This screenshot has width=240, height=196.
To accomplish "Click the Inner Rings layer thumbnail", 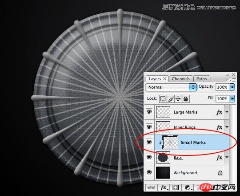I will pos(163,127).
